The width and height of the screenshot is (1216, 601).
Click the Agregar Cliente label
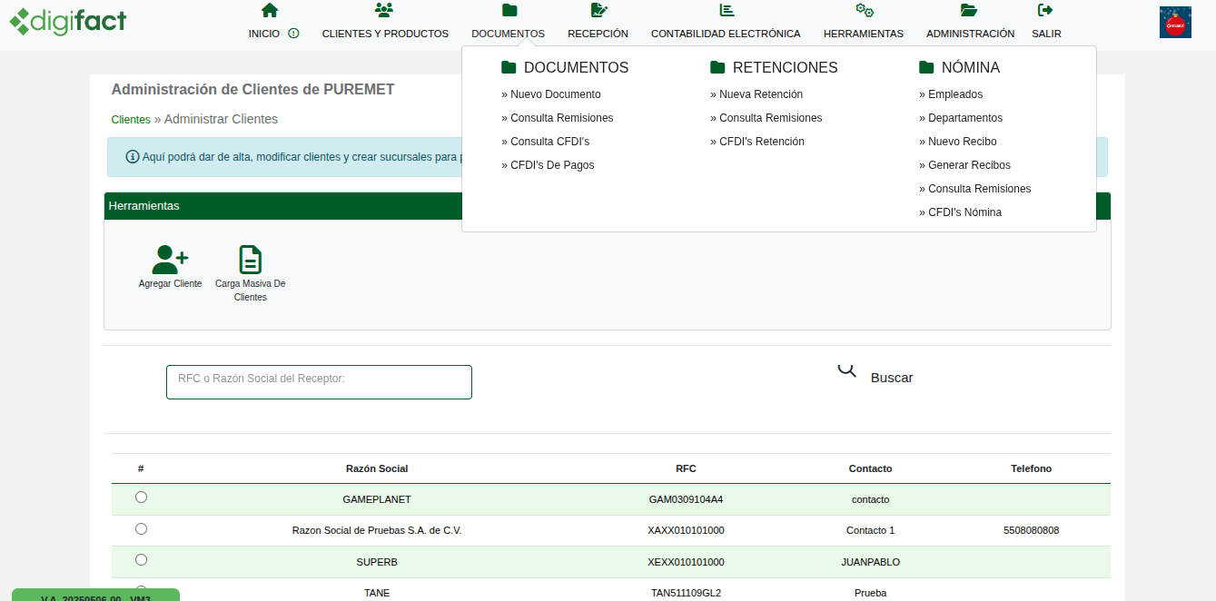coord(170,284)
